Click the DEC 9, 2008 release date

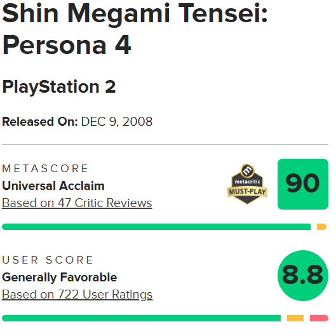click(117, 121)
